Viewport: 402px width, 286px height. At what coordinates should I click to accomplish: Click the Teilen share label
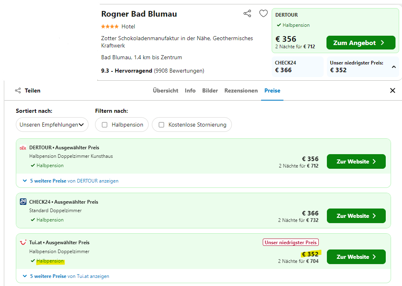[32, 90]
